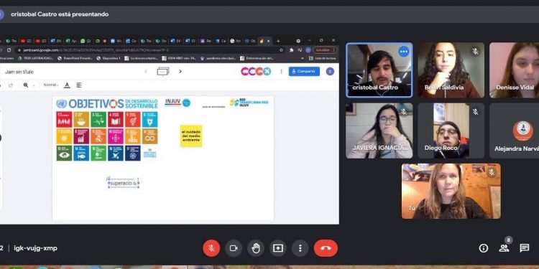
Task: Click the meeting code igk-vujg-xmp
Action: coord(35,248)
